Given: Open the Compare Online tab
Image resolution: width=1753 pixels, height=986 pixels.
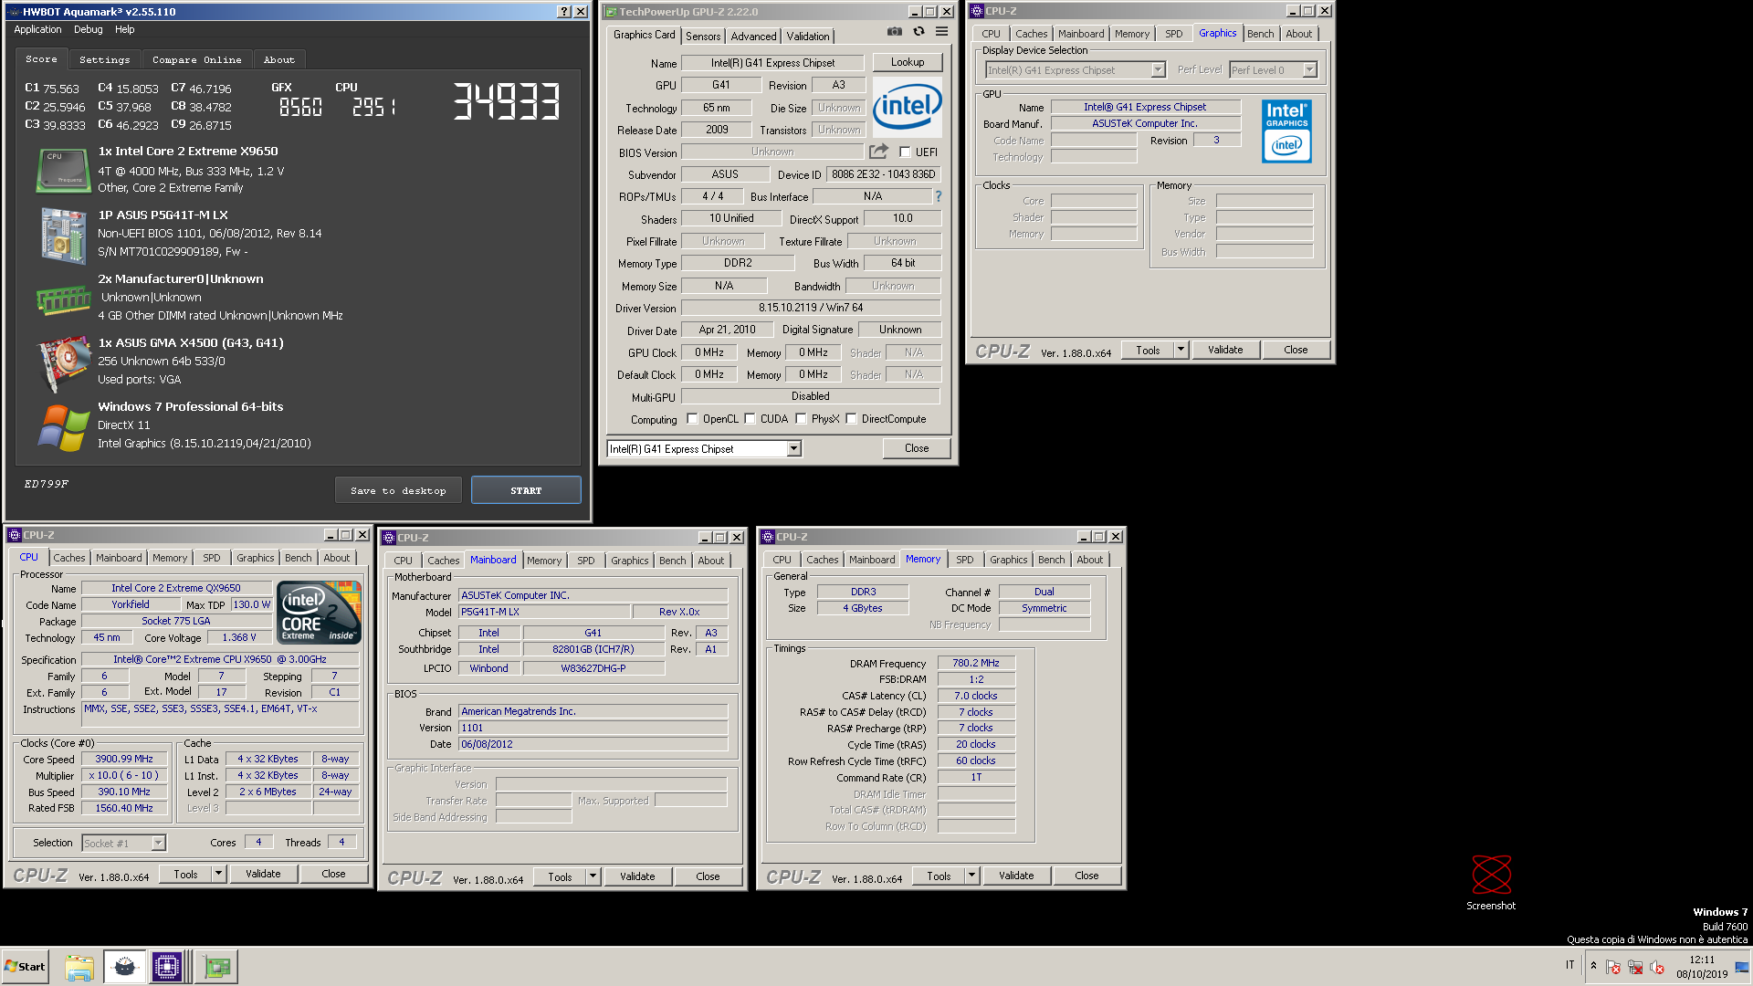Looking at the screenshot, I should (x=196, y=59).
